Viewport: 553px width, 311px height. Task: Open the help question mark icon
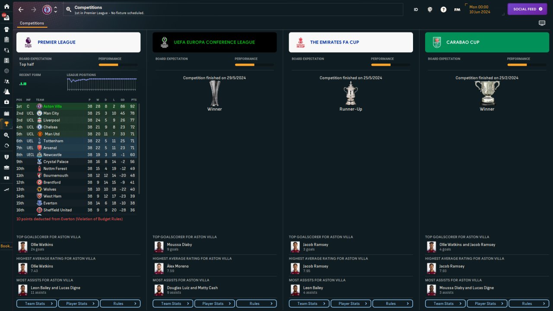443,10
